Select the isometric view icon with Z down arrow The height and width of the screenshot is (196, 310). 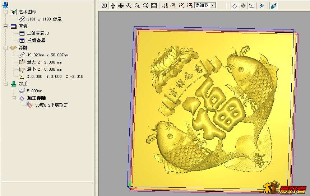[165, 5]
